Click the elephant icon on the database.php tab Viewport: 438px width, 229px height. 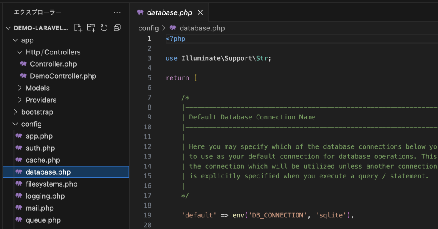click(140, 12)
